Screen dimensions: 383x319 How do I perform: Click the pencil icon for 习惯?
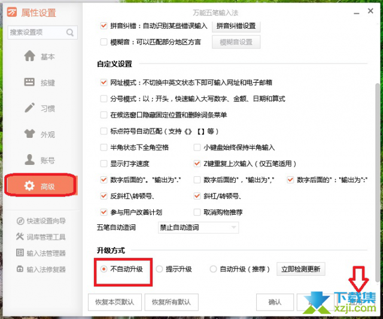tap(29, 108)
